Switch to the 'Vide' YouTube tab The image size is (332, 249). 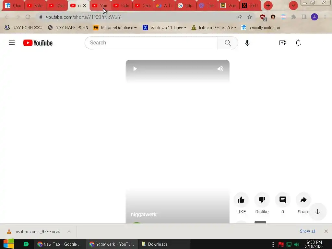click(35, 6)
